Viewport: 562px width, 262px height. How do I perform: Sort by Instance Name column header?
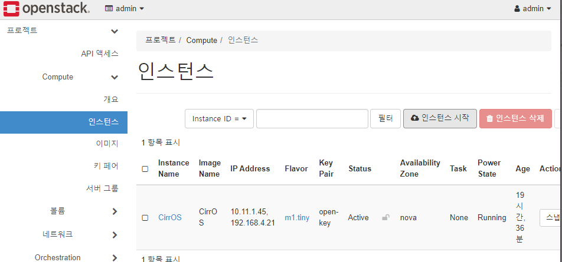point(174,168)
